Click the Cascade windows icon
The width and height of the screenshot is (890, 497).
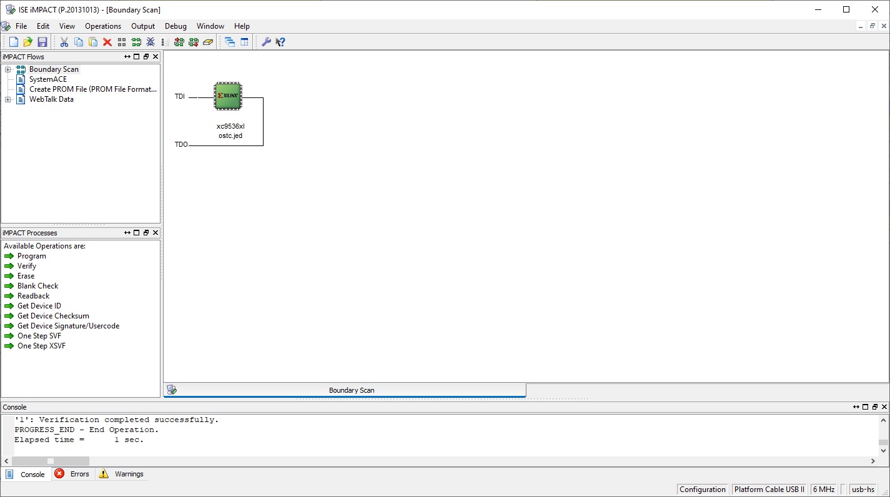(230, 42)
